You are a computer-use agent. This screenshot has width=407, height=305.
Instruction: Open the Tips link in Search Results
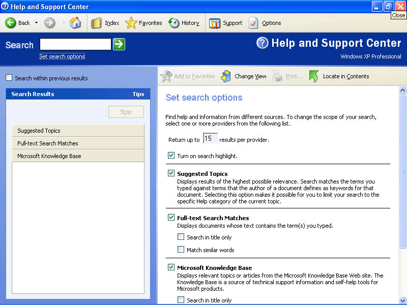(138, 94)
